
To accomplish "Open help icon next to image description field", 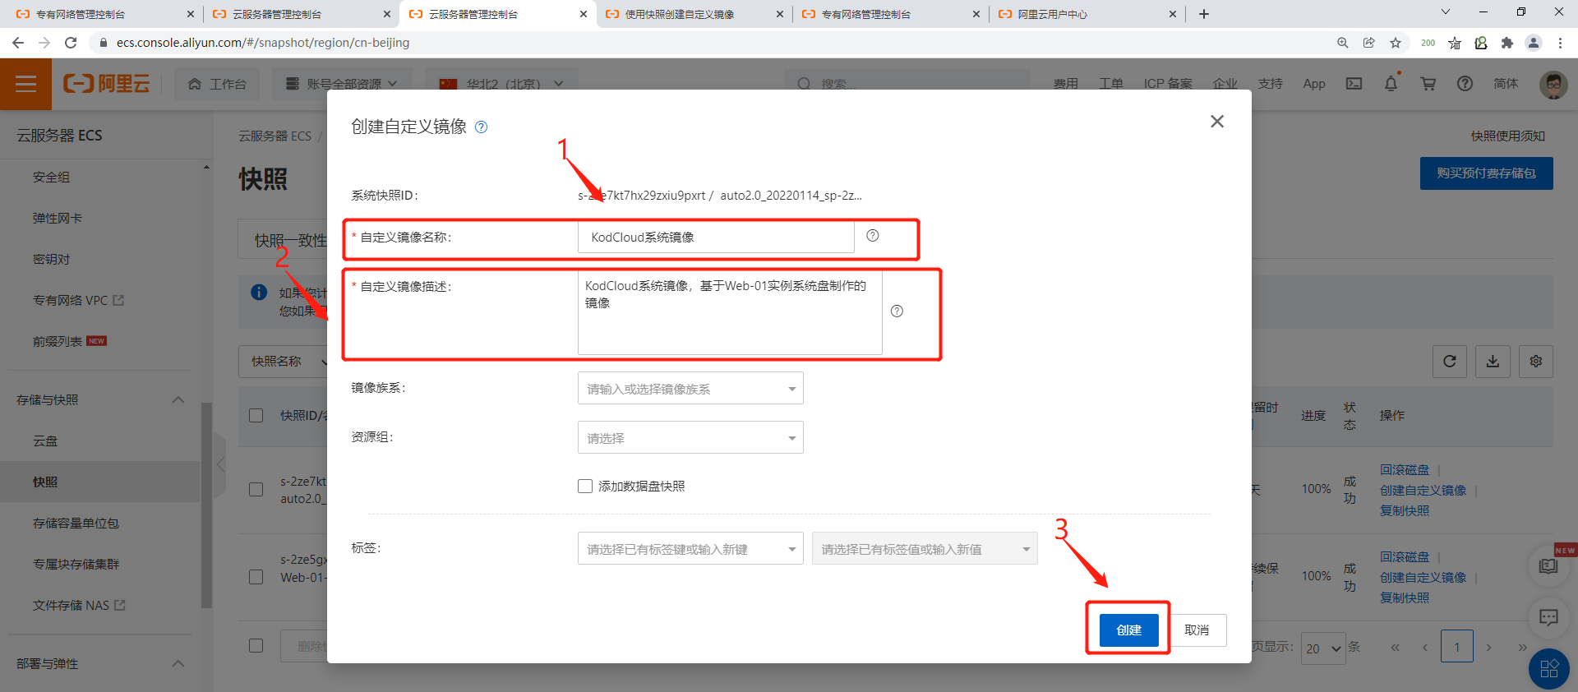I will 897,311.
